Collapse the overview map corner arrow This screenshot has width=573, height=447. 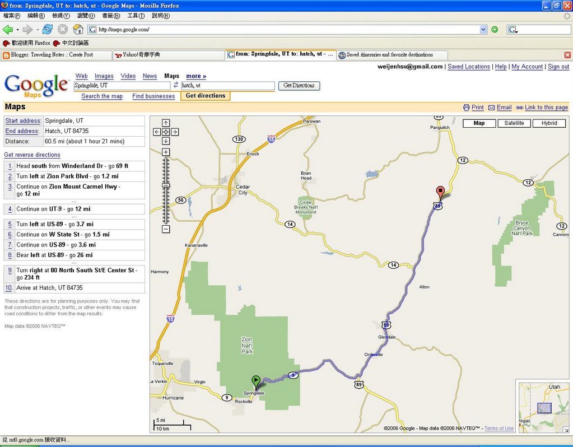coord(566,430)
